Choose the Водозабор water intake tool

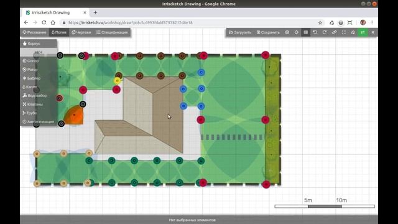tap(39, 95)
